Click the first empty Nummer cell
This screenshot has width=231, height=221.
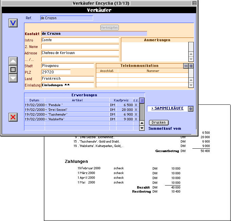(x=153, y=75)
